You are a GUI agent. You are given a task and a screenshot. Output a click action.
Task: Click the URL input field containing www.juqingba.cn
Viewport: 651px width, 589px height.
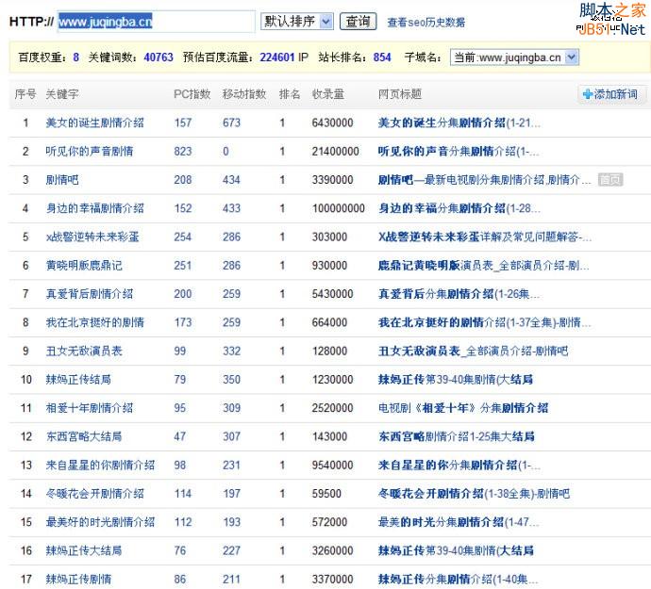(x=156, y=21)
